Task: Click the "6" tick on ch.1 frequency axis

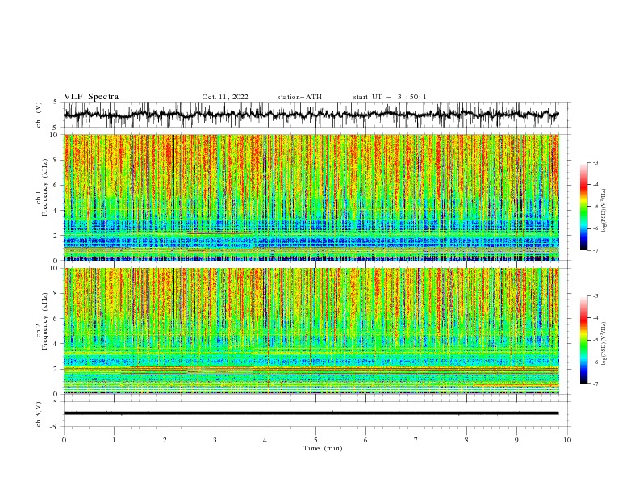Action: click(56, 185)
